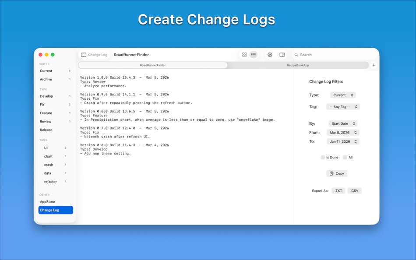
Task: Add a new tab with the plus icon
Action: point(374,65)
